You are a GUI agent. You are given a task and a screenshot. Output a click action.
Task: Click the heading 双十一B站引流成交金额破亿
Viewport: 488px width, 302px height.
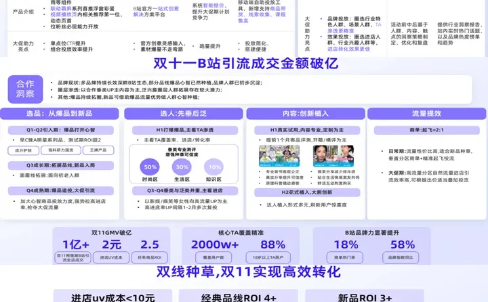point(246,64)
